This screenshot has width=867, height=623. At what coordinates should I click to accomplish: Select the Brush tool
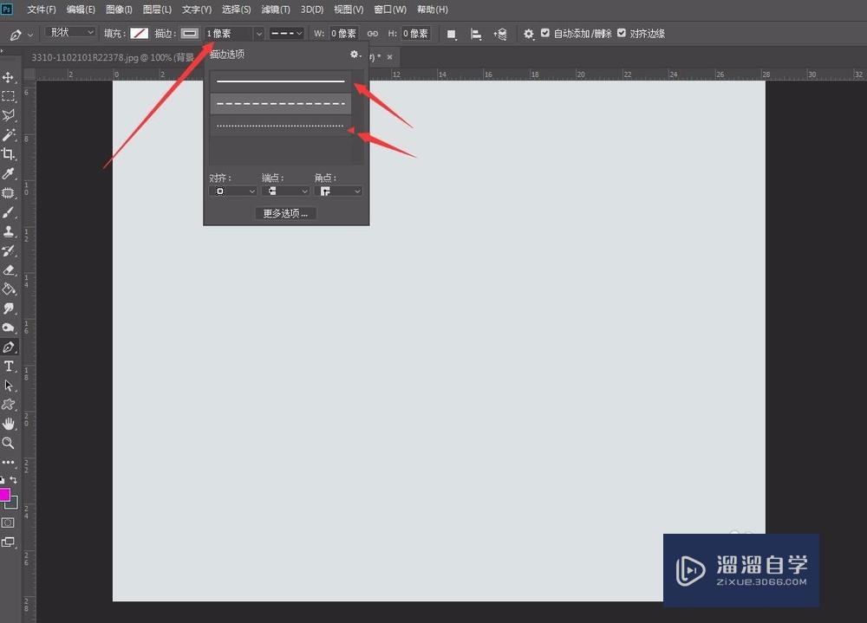[9, 212]
